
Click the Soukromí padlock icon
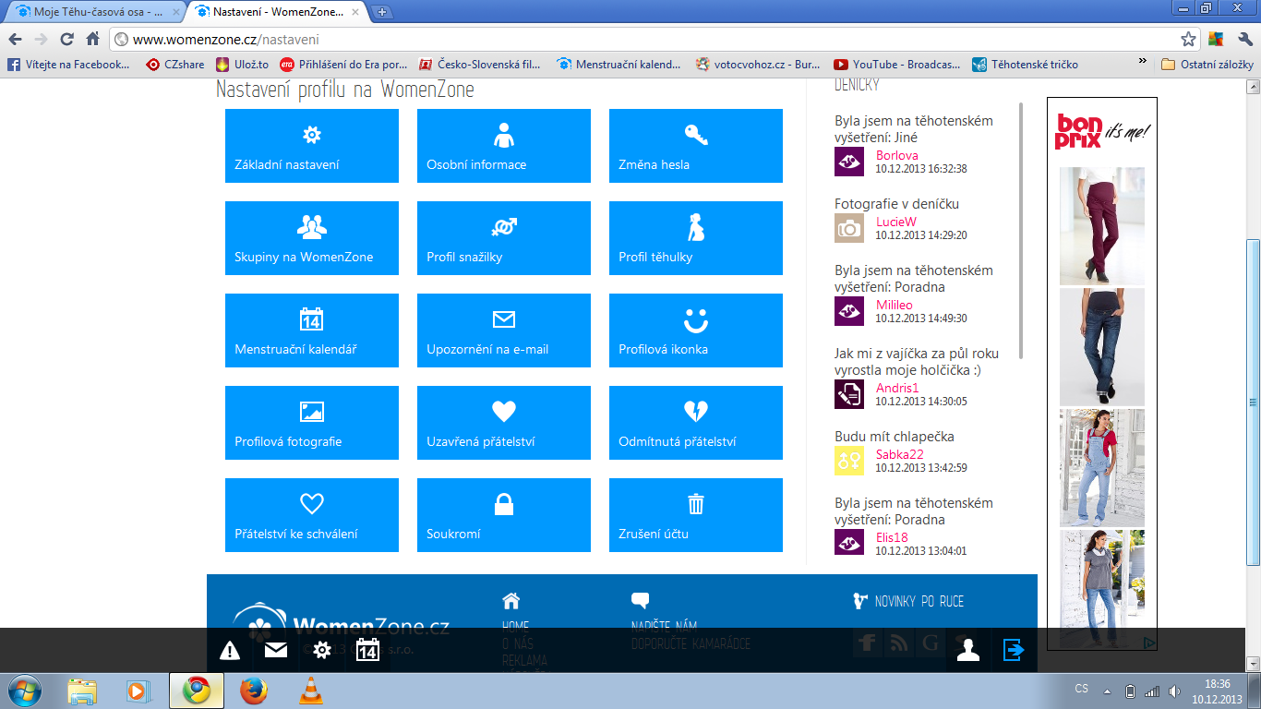(503, 504)
